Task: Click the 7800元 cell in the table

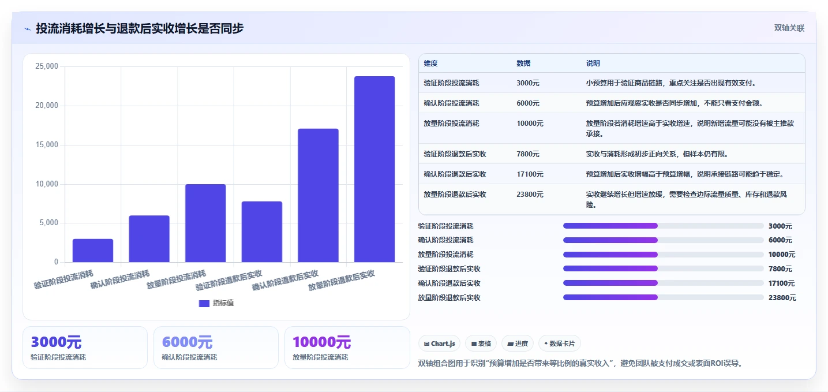Action: click(x=528, y=154)
